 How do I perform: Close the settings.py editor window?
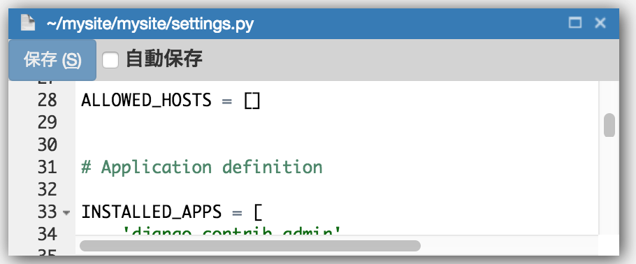(600, 23)
